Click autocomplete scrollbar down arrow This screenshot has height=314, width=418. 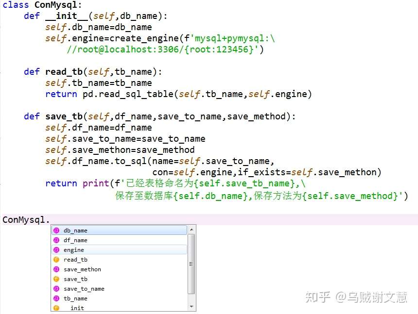tap(192, 307)
